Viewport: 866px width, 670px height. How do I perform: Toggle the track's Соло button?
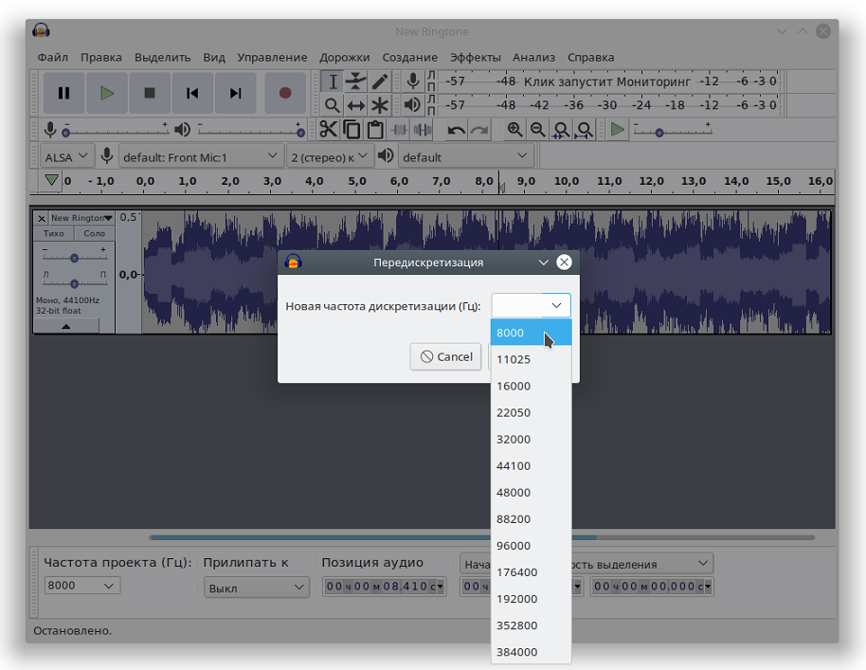tap(95, 233)
